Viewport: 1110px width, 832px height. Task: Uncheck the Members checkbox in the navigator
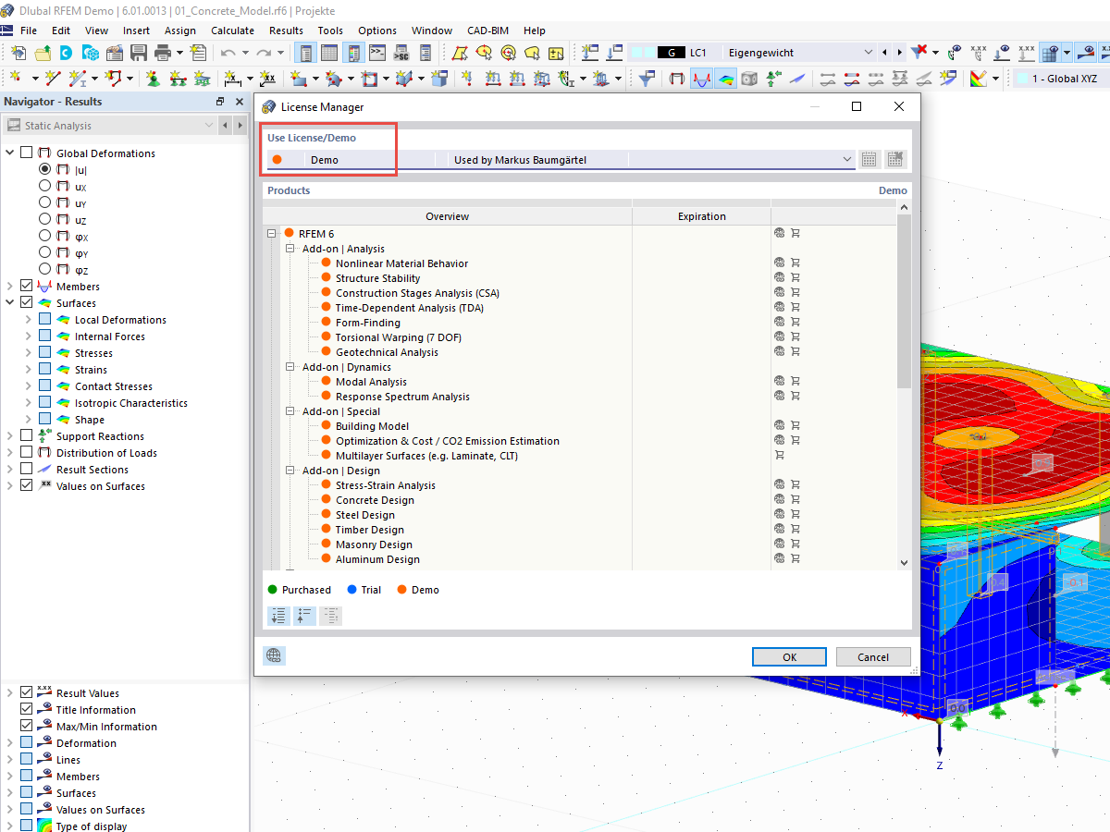click(x=25, y=286)
